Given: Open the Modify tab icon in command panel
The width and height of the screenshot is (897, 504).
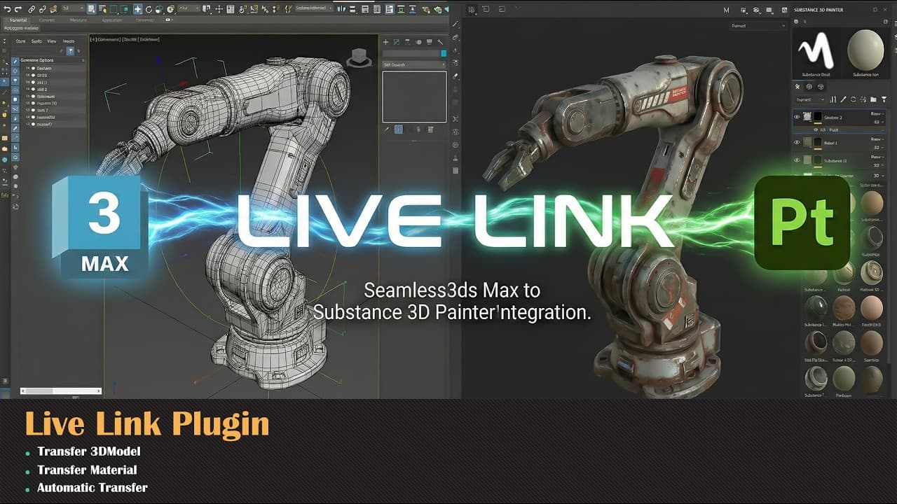Looking at the screenshot, I should [396, 42].
